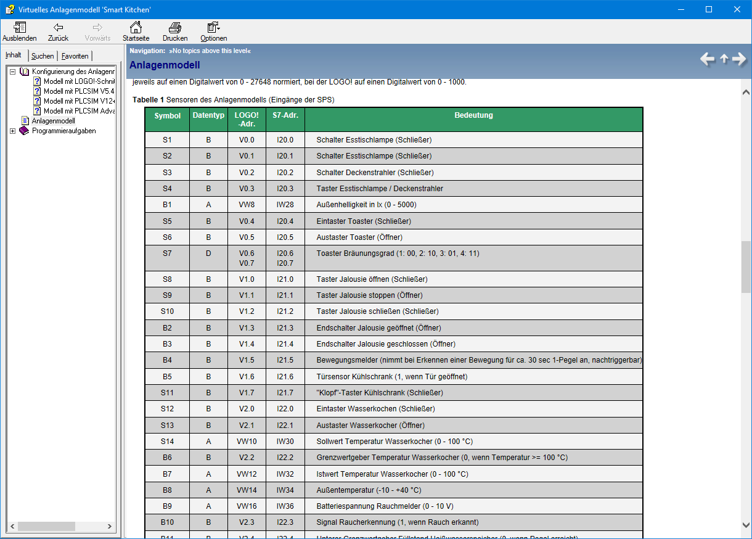
Task: Click the help window title bar icon
Action: 10,9
